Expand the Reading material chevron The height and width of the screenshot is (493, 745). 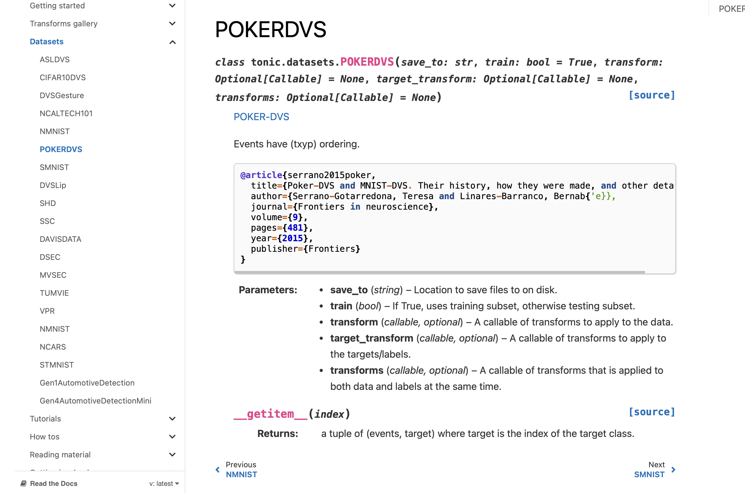(172, 455)
